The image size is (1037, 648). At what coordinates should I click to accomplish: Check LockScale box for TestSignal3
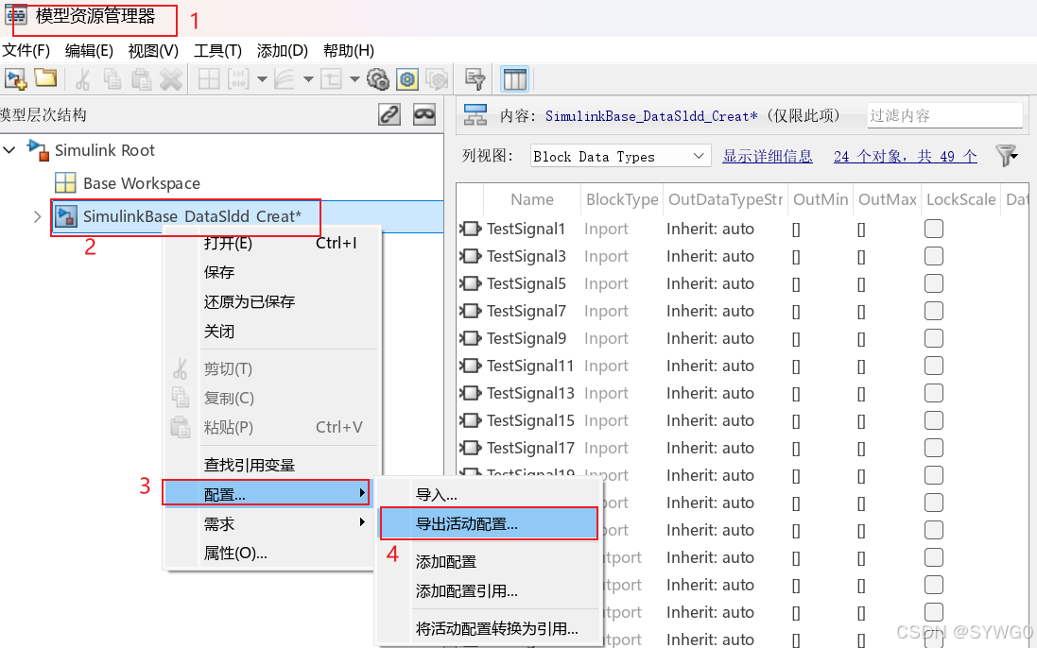tap(934, 256)
